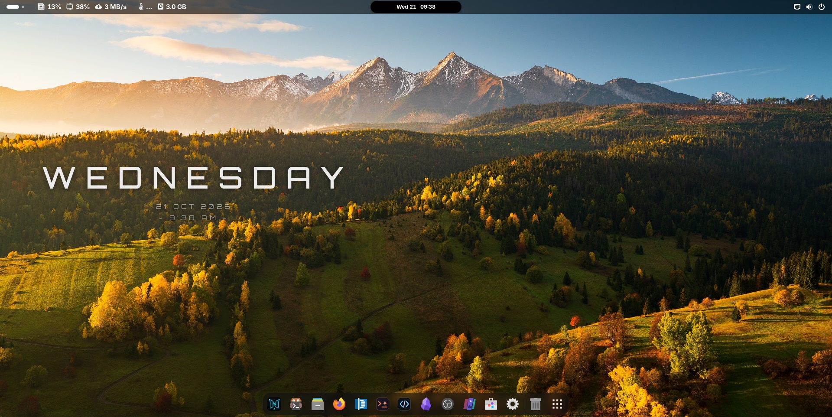
Task: Click the thermometer temperature indicator
Action: (145, 7)
